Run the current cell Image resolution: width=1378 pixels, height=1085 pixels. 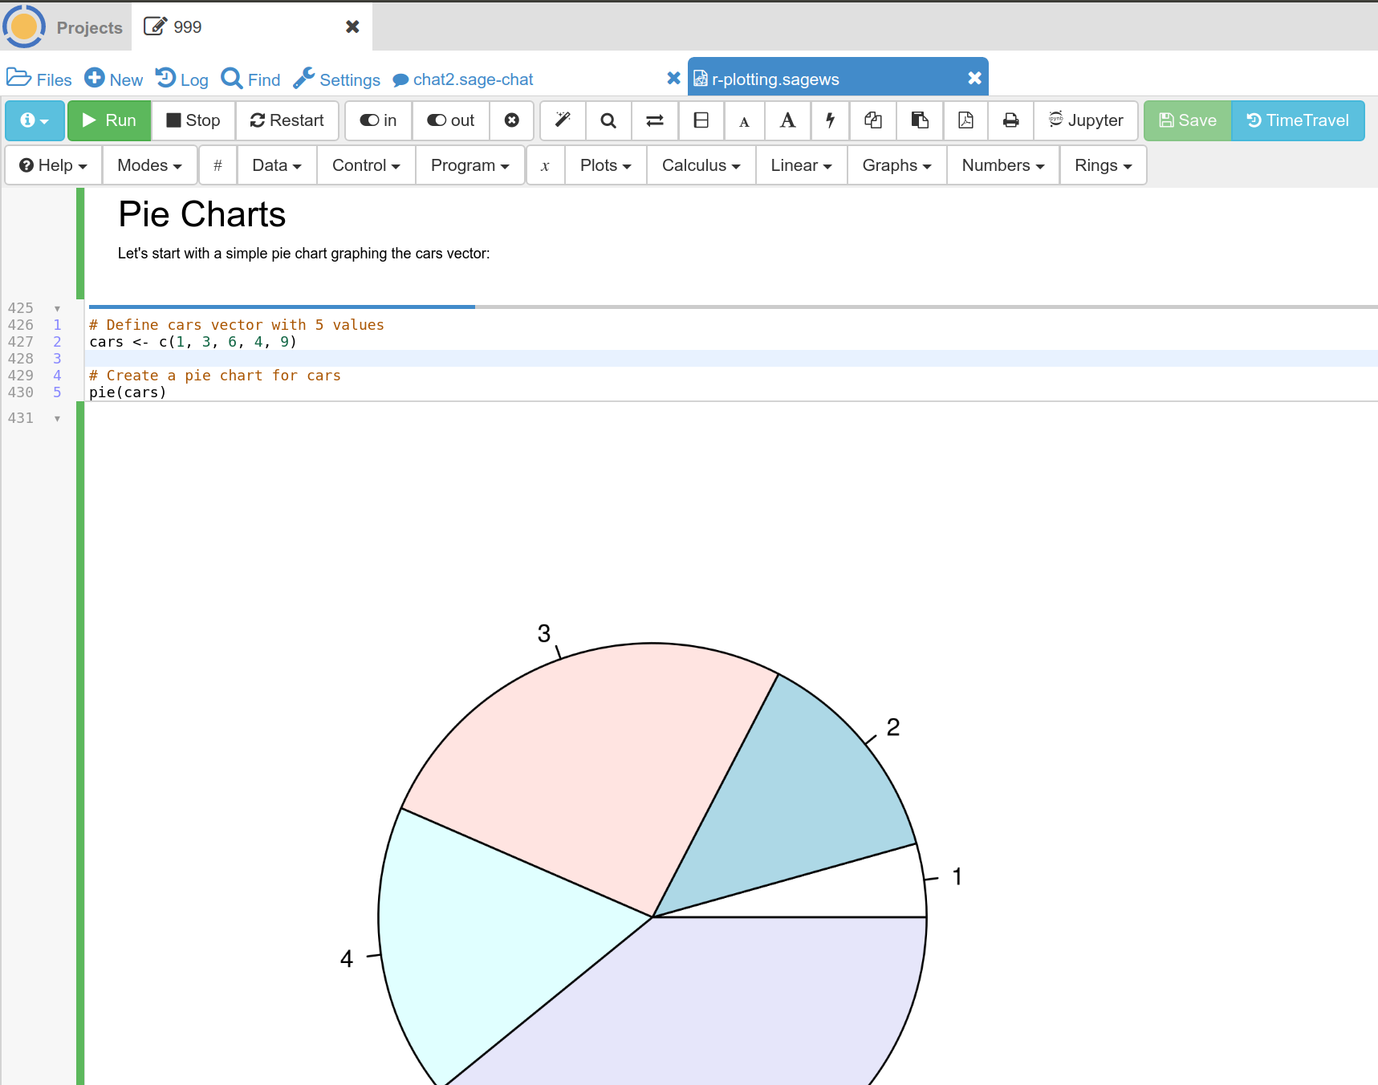point(110,120)
